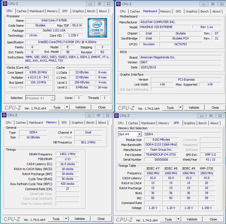The image size is (226, 224).
Task: Open the Mainboard tab in the SPD window
Action: [148, 123]
